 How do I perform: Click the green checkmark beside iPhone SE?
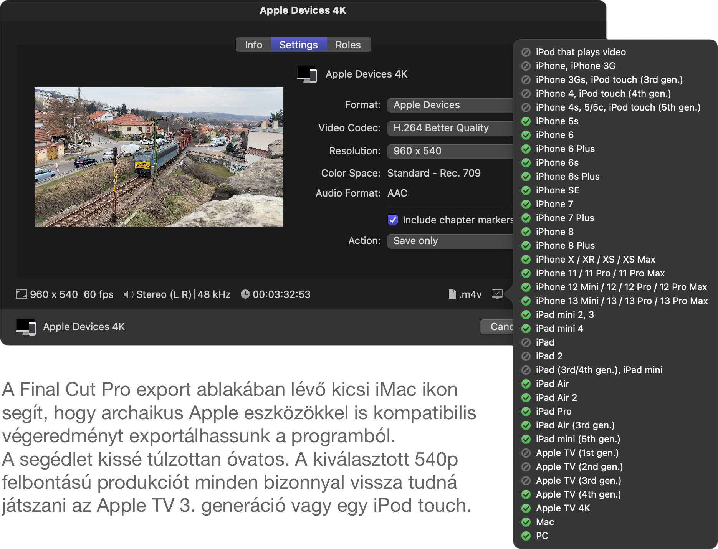click(x=526, y=190)
